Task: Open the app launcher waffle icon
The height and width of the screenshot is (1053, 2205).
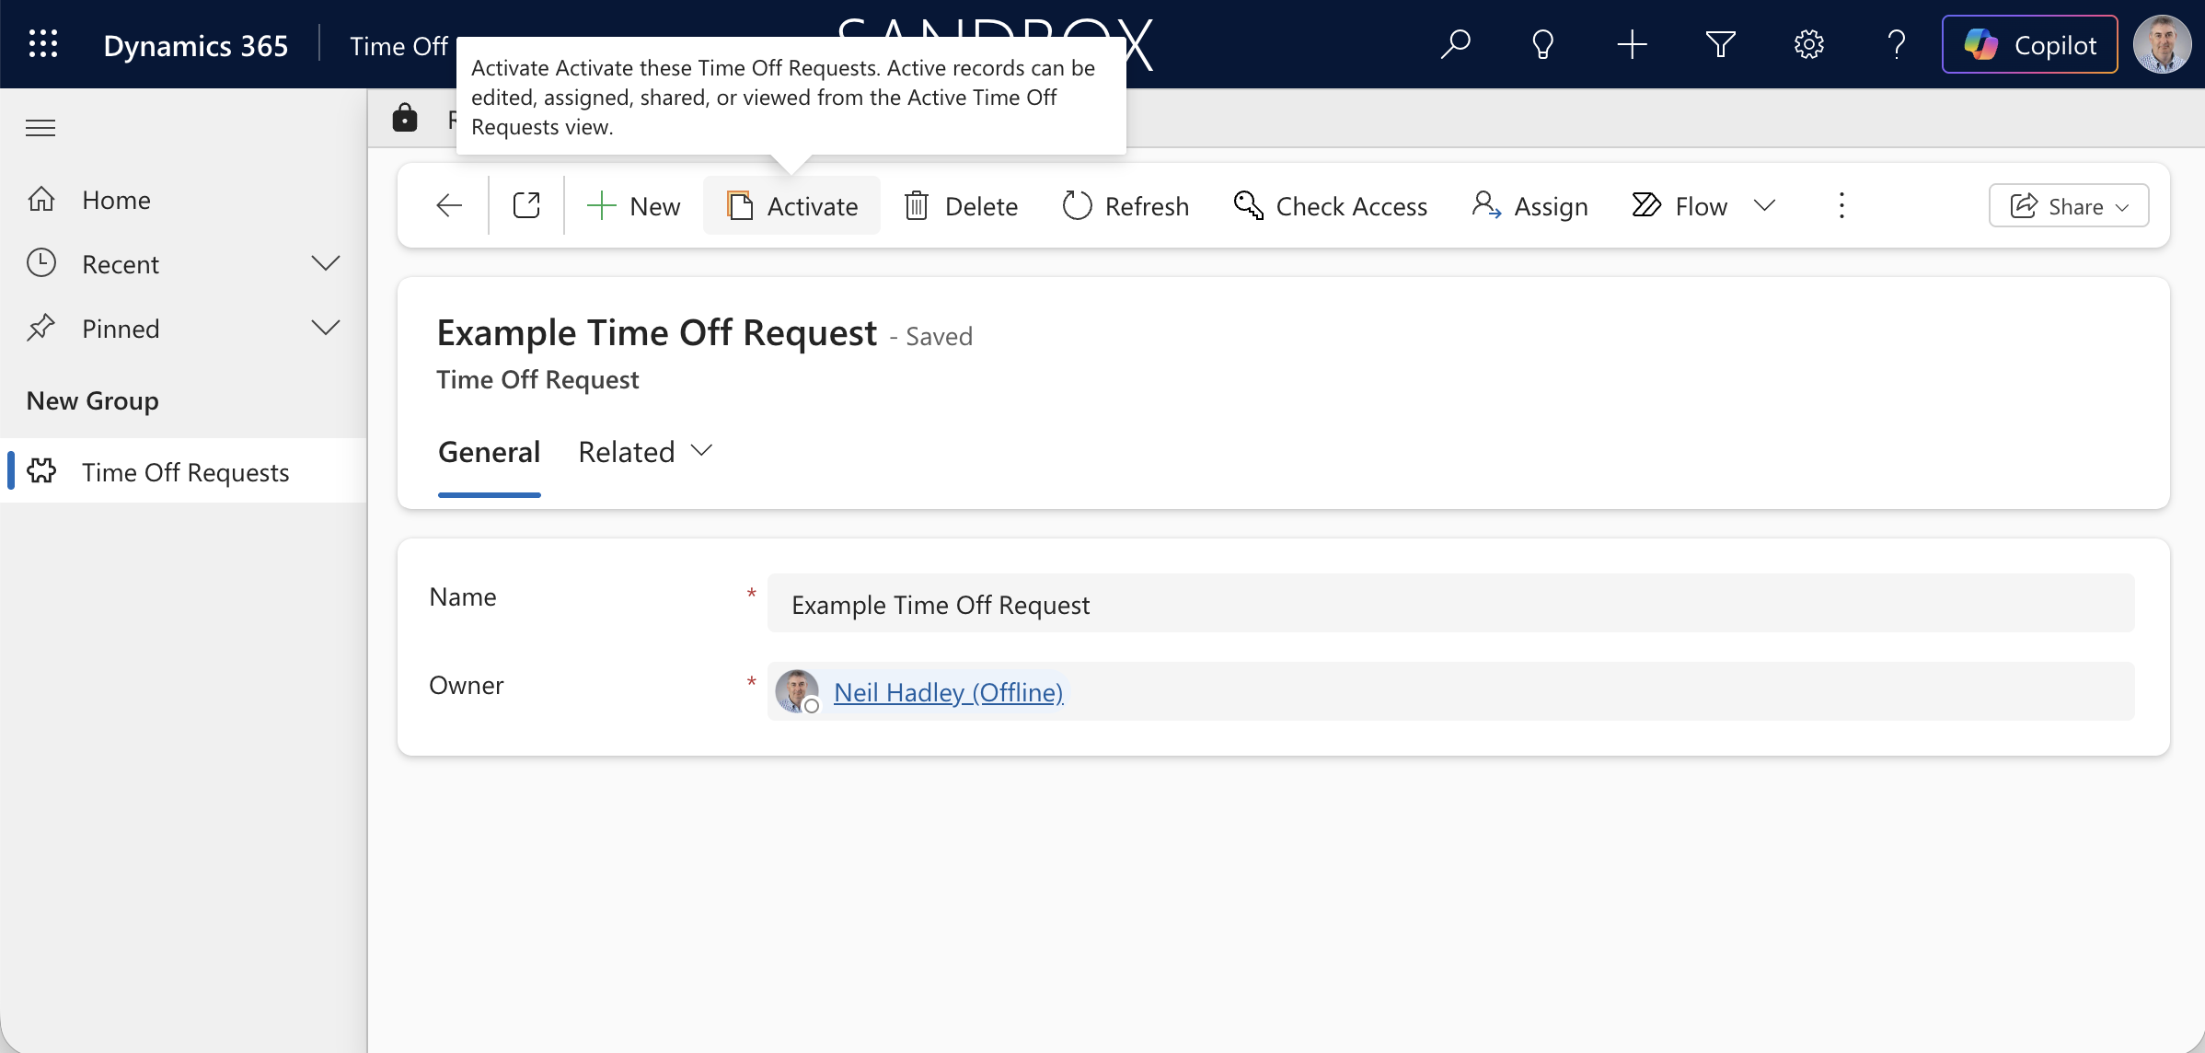Action: pyautogui.click(x=43, y=44)
